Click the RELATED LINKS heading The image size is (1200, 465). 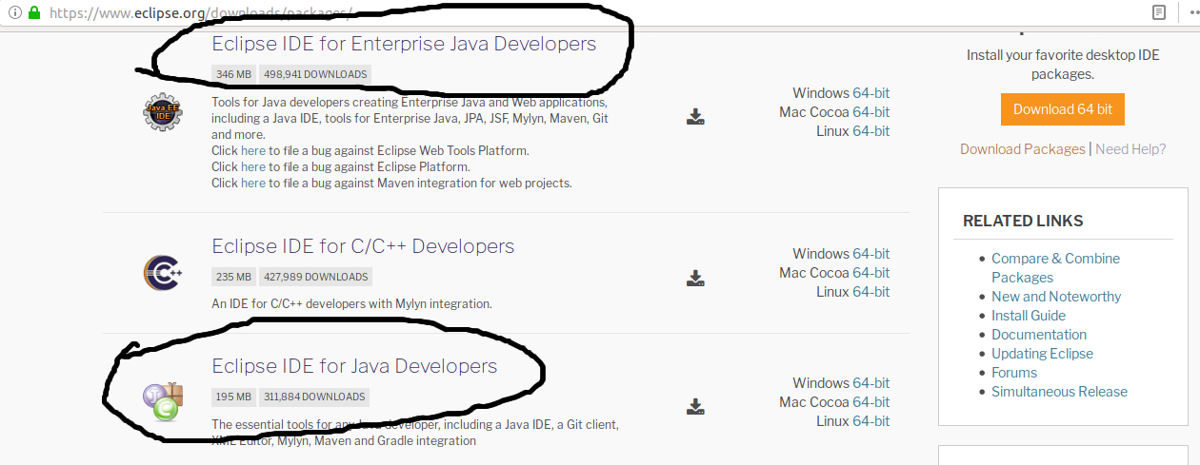[1023, 221]
